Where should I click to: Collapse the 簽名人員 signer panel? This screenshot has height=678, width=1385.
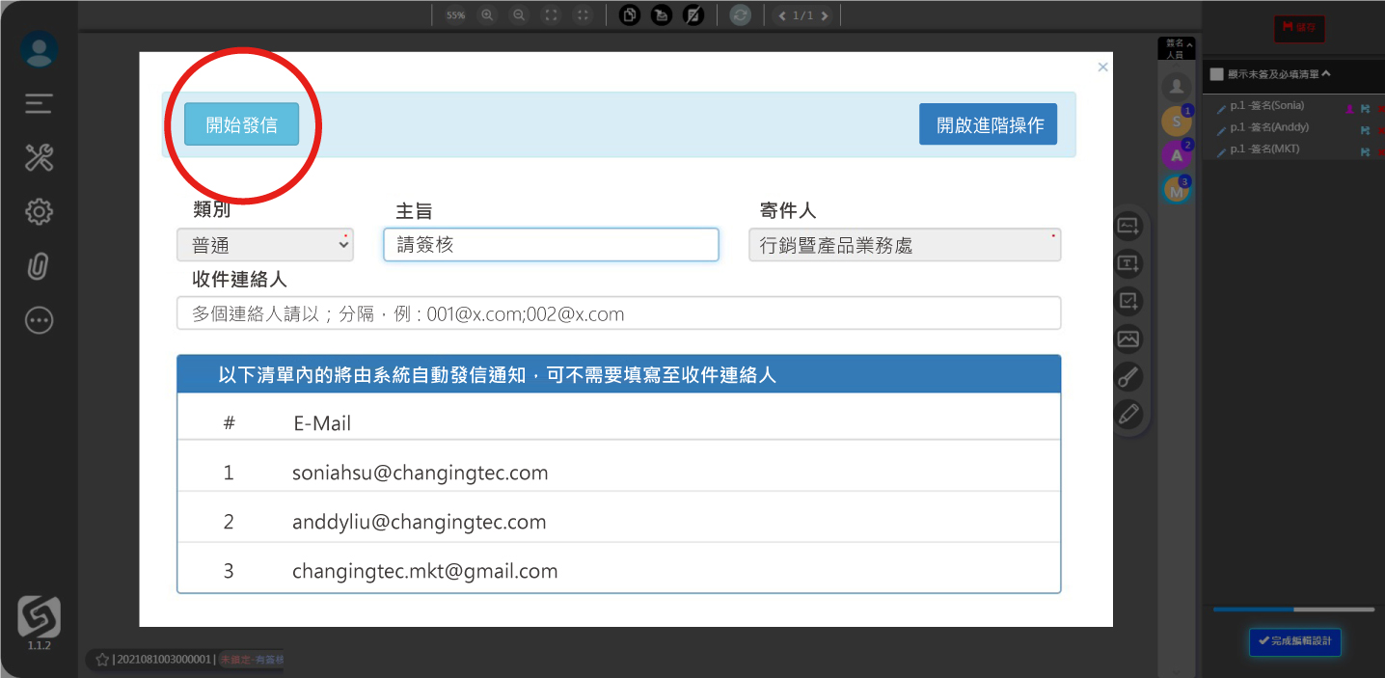[x=1176, y=48]
